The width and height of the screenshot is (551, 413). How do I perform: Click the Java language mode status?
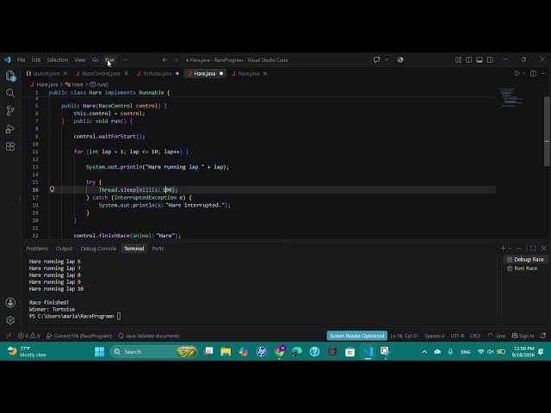pyautogui.click(x=500, y=336)
